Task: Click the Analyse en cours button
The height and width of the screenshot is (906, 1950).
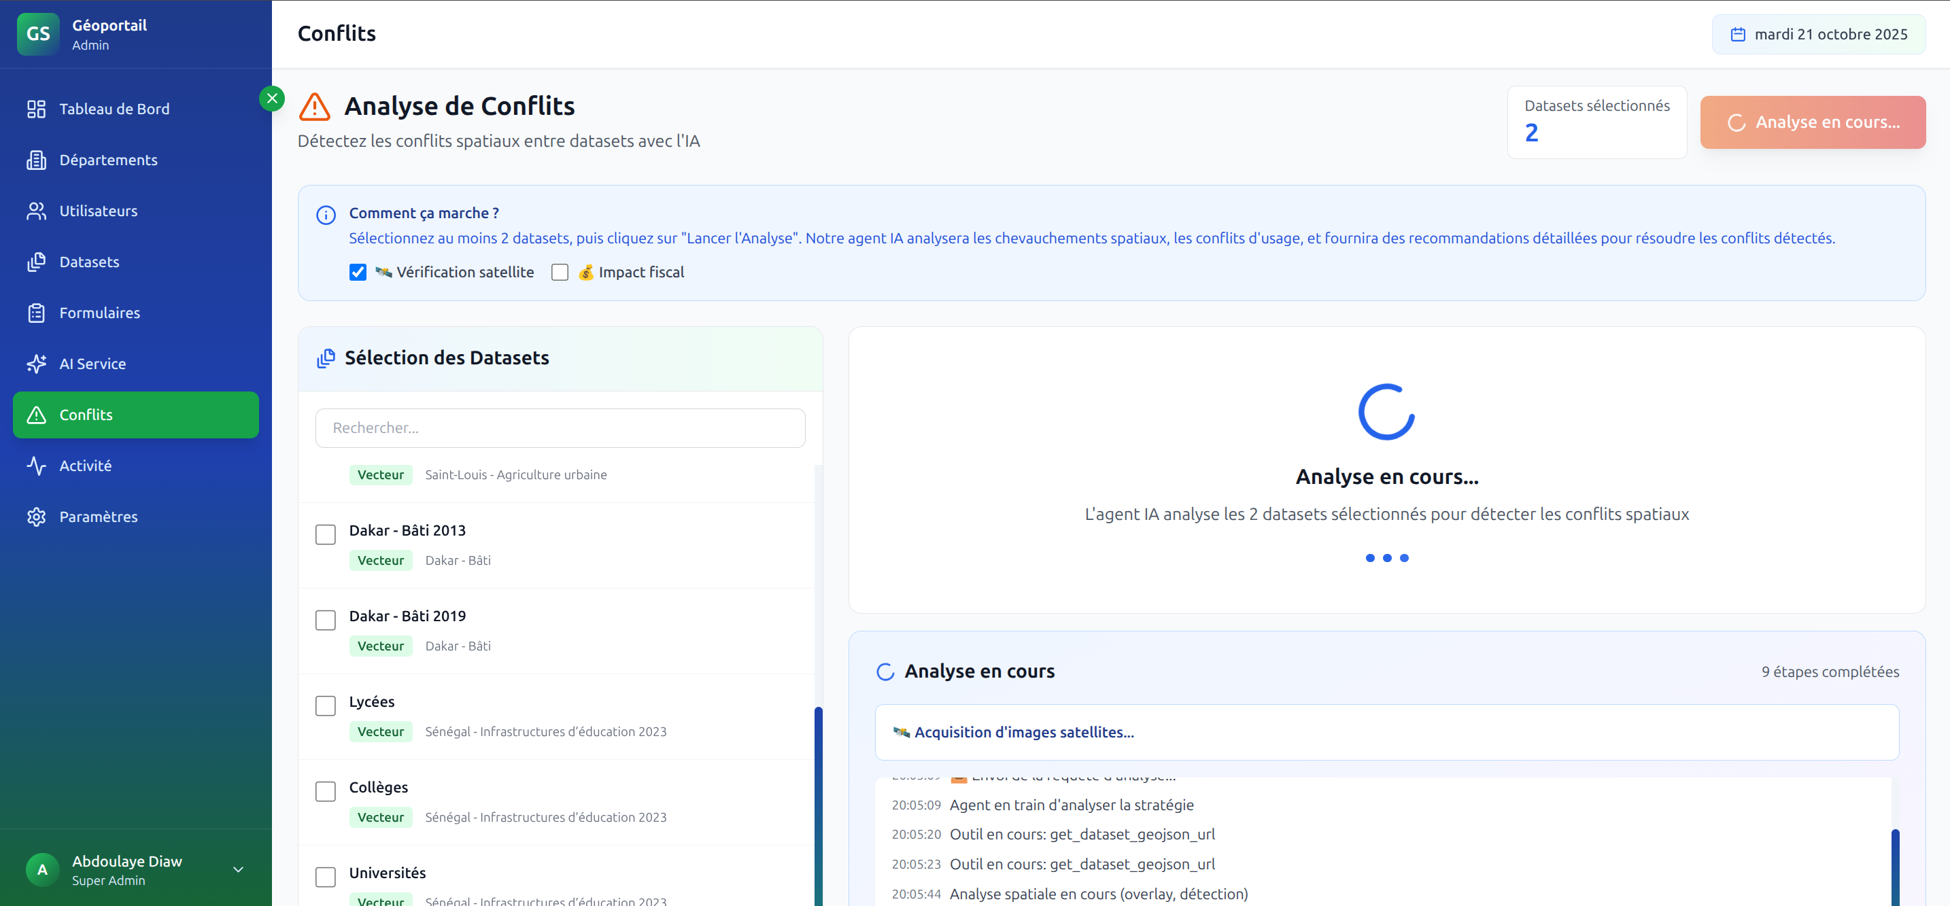Action: 1812,122
